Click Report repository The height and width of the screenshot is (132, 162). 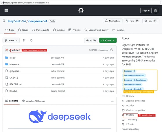click(x=130, y=129)
